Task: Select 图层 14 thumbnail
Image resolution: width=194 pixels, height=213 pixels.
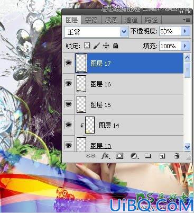Action: [x=90, y=125]
